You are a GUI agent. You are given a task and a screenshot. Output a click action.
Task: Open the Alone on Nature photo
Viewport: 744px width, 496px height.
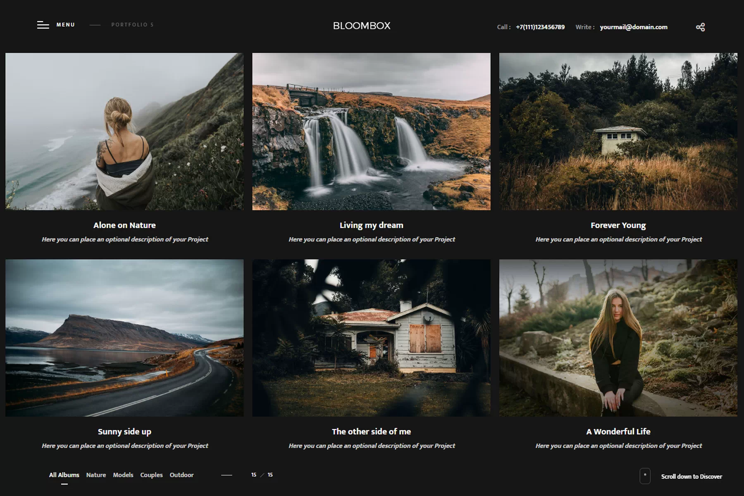(x=124, y=131)
